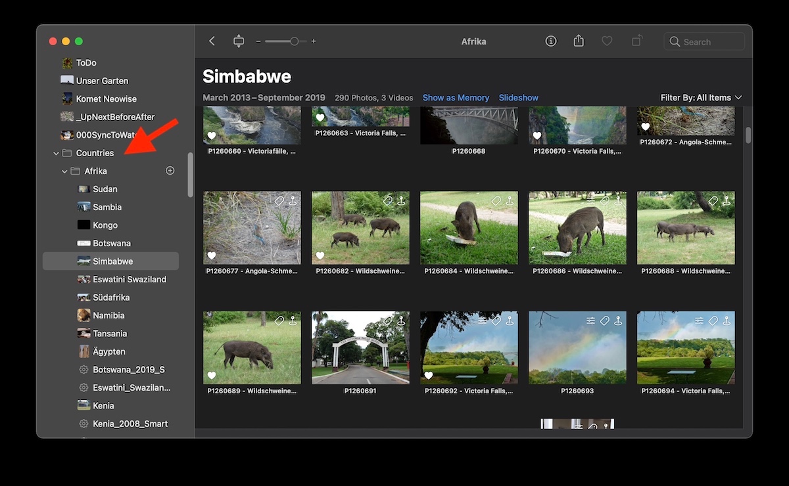Collapse the Afrika folder chevron
This screenshot has width=789, height=486.
tap(64, 171)
